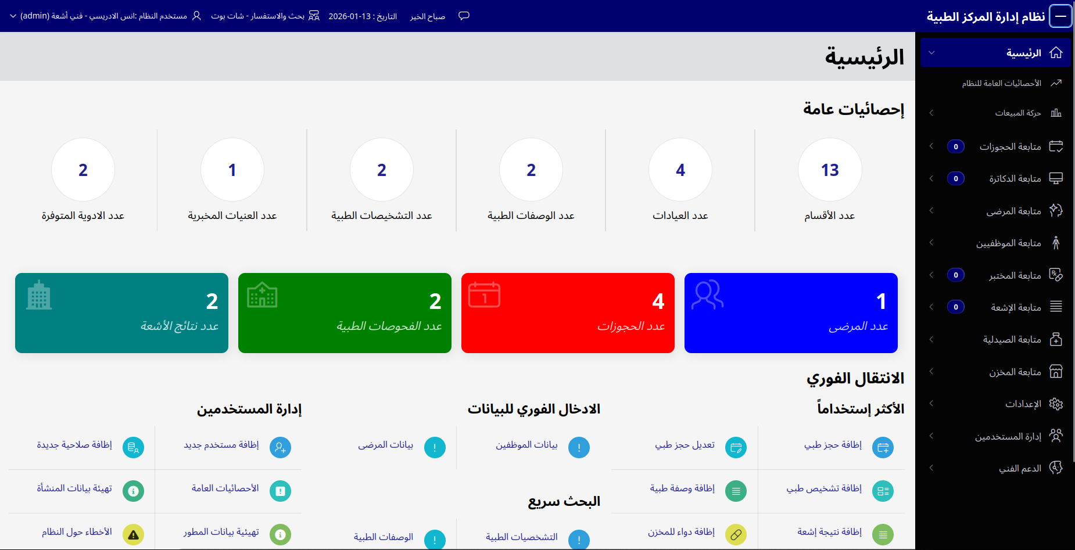Open the chat bubble in the top bar
Screen dimensions: 1075x550
point(464,16)
